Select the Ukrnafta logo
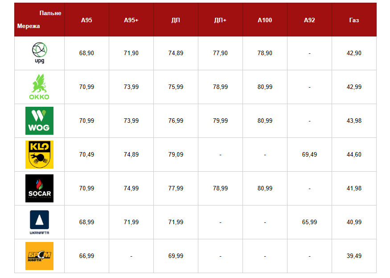Viewport: 390px width, 278px height. click(39, 222)
